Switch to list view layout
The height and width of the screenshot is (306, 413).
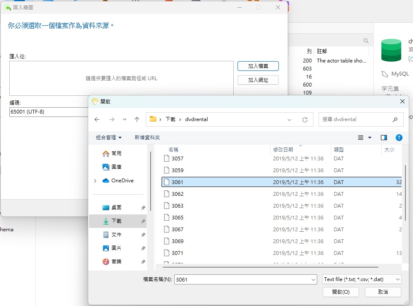click(x=361, y=137)
